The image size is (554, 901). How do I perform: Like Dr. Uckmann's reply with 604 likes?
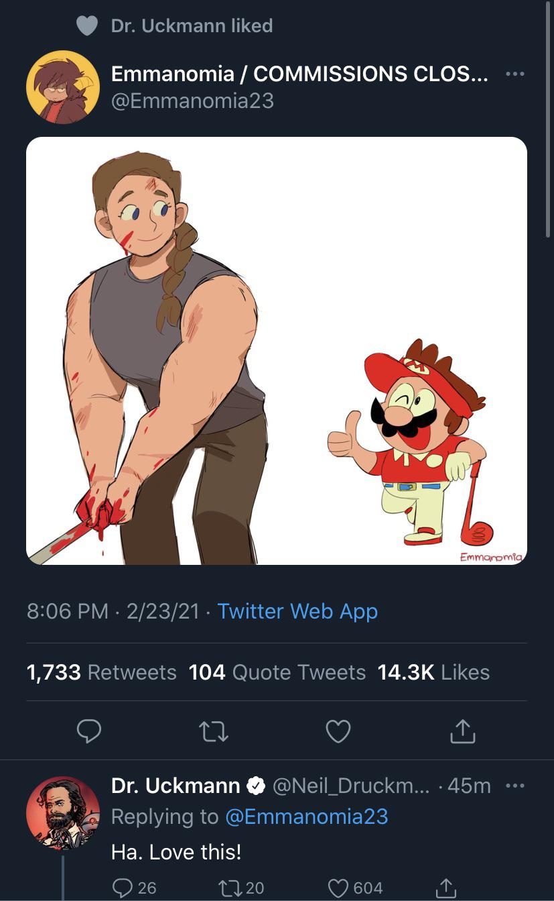356,888
